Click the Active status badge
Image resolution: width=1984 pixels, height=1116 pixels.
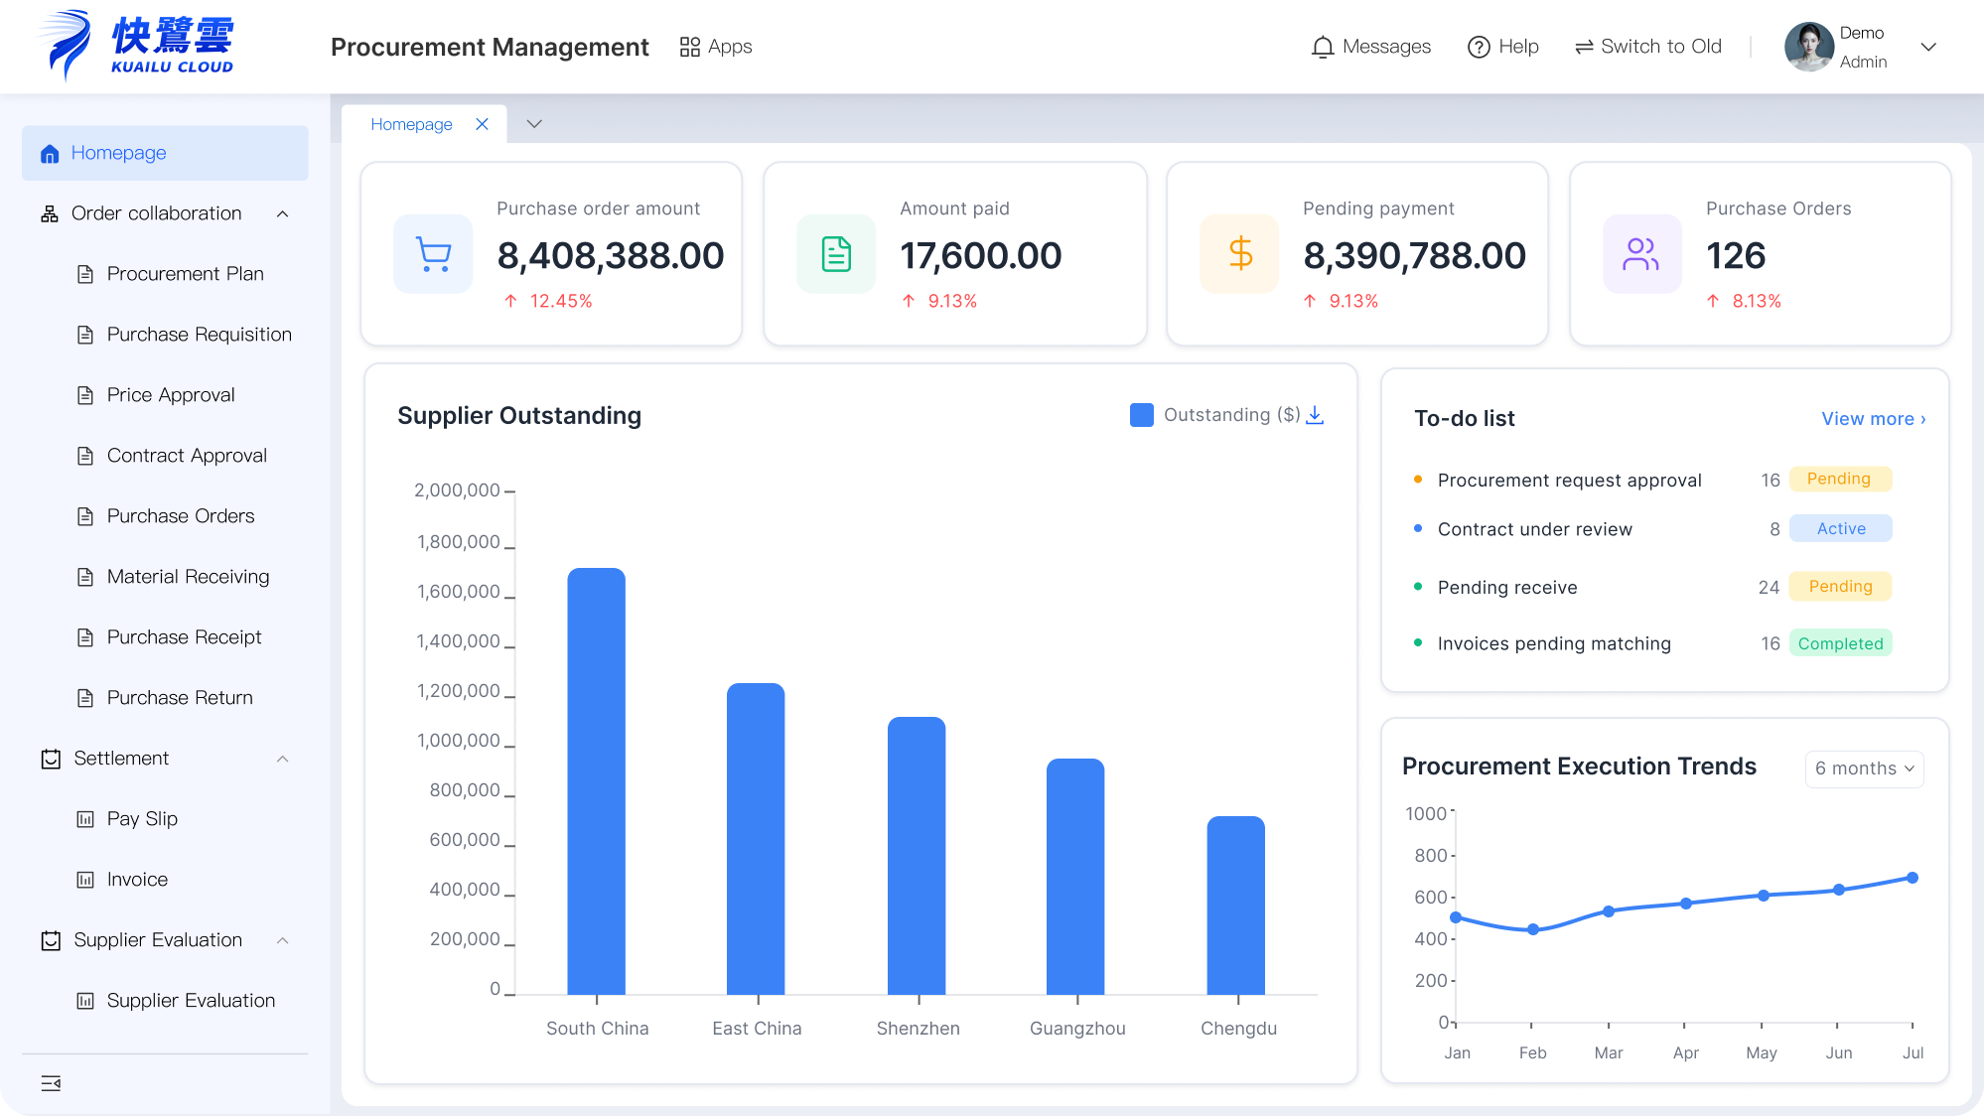(1840, 528)
